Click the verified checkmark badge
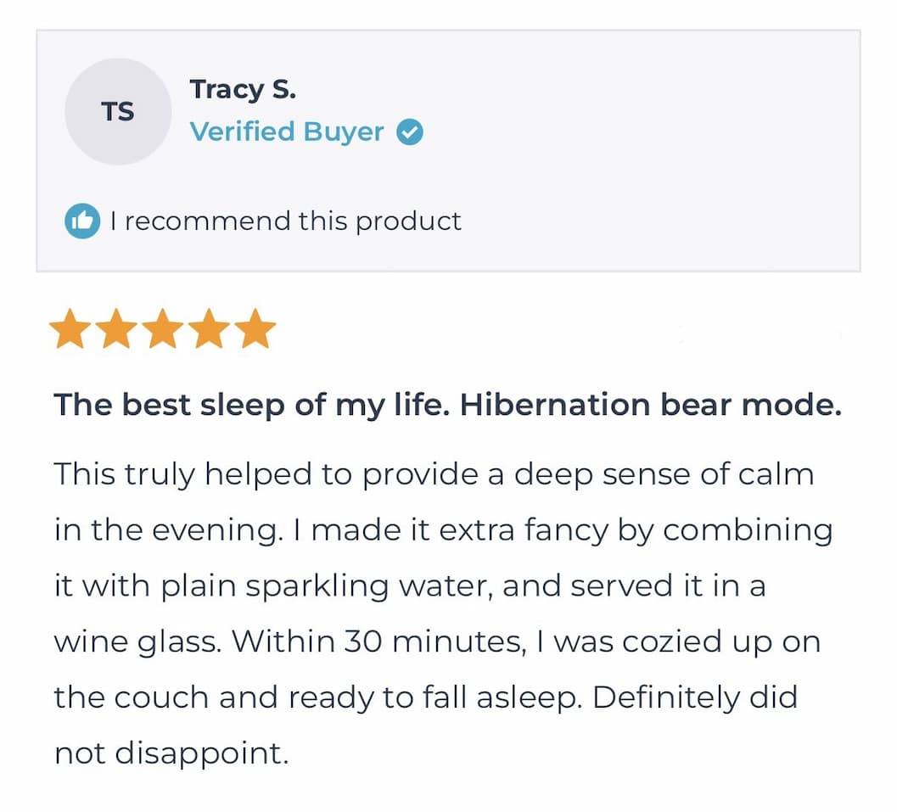 click(x=410, y=132)
